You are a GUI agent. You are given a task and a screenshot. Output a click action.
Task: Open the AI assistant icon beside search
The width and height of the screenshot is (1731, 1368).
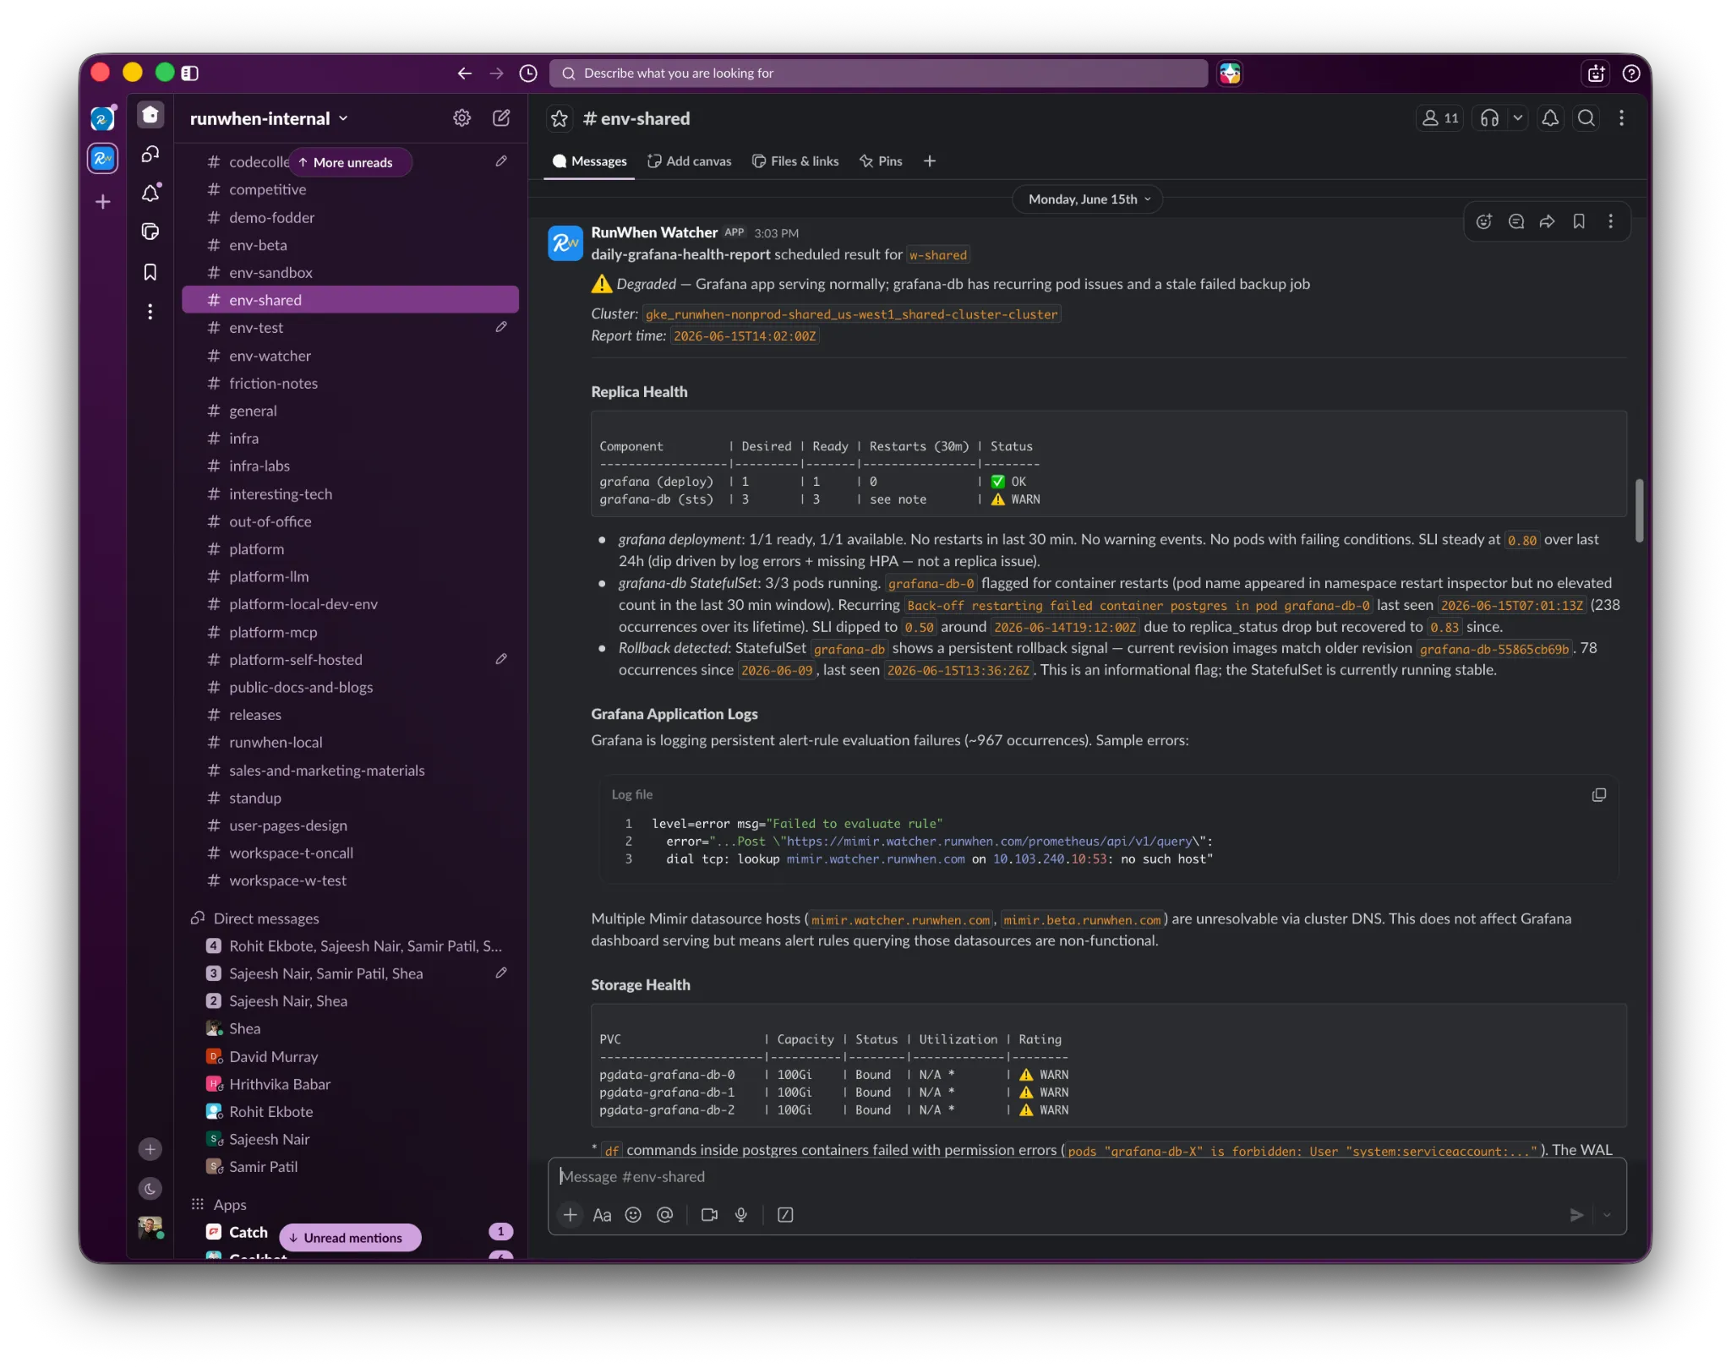pos(1230,74)
